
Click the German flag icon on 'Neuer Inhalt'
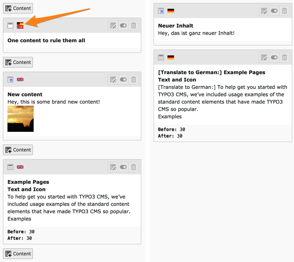[x=171, y=11]
